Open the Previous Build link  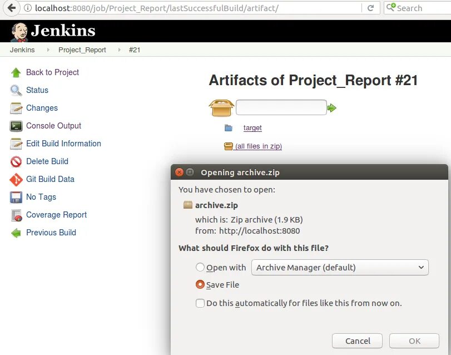click(x=51, y=233)
